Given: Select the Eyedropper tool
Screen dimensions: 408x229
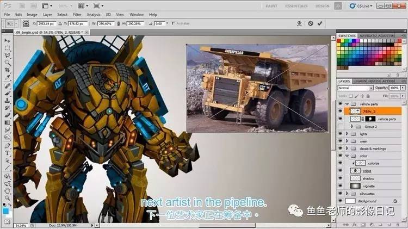Looking at the screenshot, I should [x=7, y=77].
